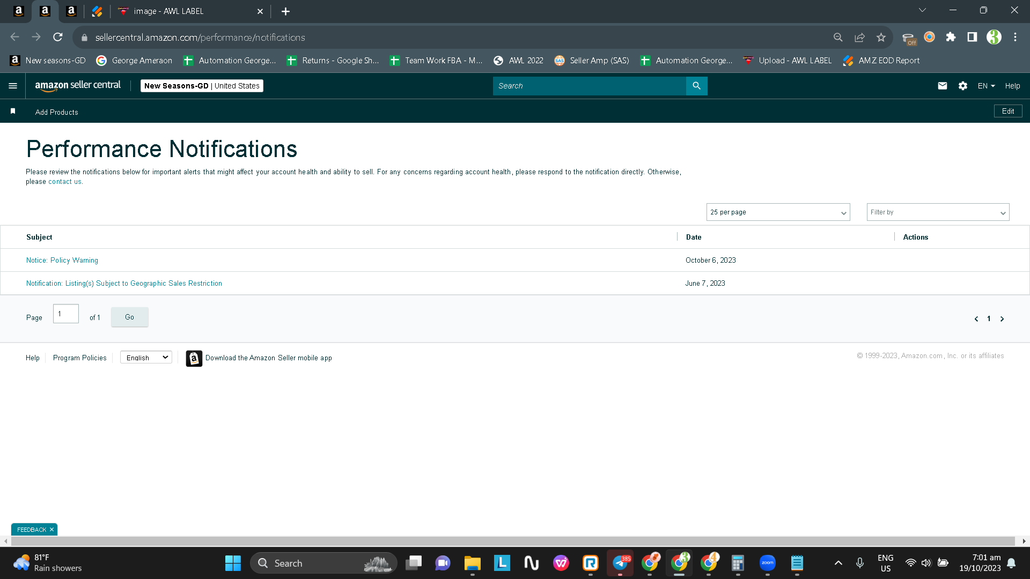Viewport: 1030px width, 579px height.
Task: Open Listing(s) Subject to Geographic Sales Restriction
Action: (124, 284)
